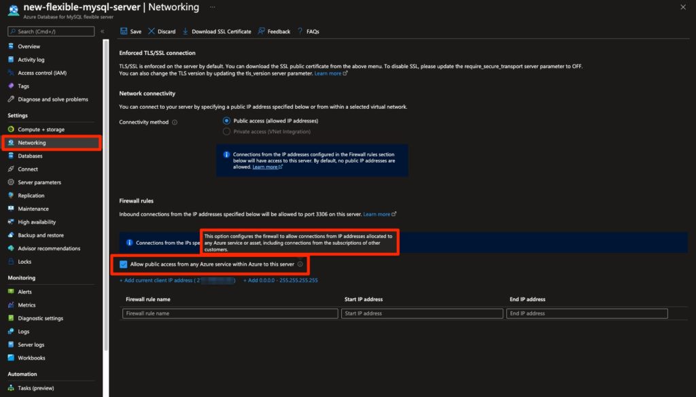Image resolution: width=696 pixels, height=397 pixels.
Task: Uncheck Allow public access from any Azure service
Action: pyautogui.click(x=124, y=264)
